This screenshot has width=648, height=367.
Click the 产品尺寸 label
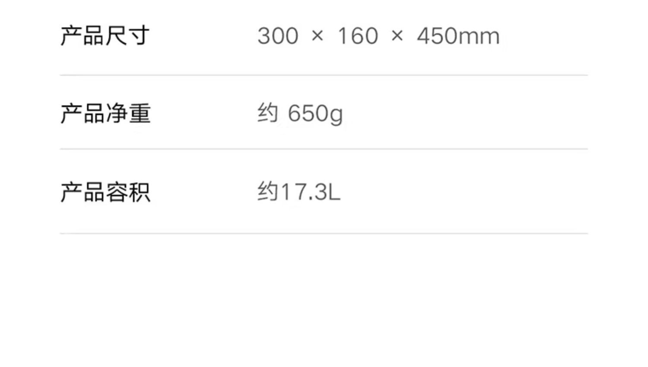tap(105, 35)
